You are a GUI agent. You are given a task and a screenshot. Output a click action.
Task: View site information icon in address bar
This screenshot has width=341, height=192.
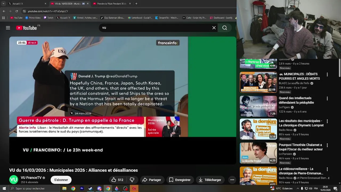coord(24,11)
